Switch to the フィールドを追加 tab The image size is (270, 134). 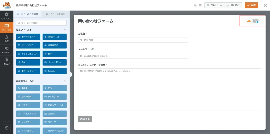tap(27, 14)
